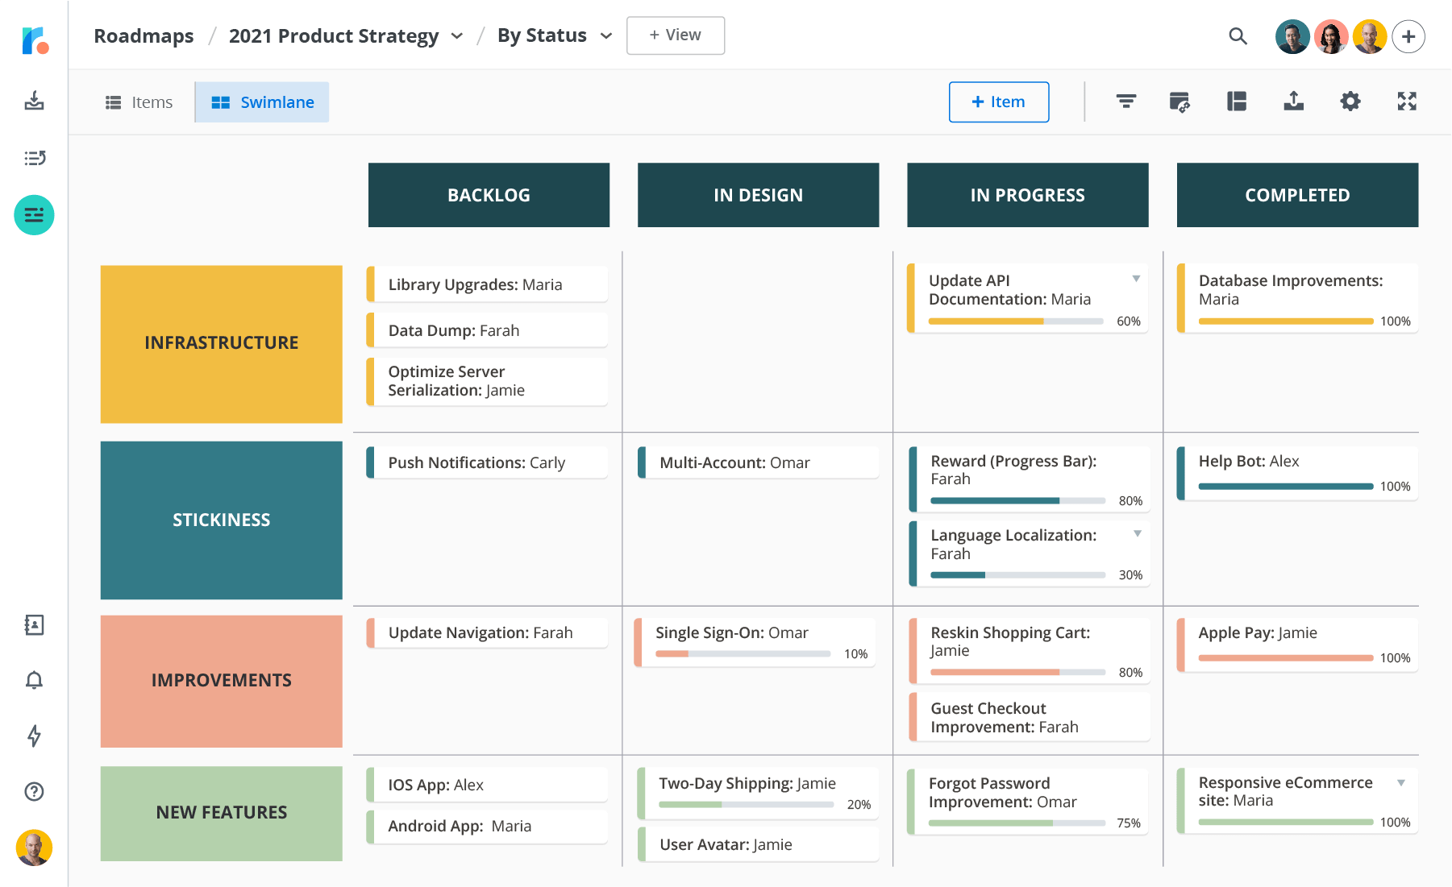Click COMPLETED column header
The height and width of the screenshot is (887, 1452).
tap(1297, 195)
